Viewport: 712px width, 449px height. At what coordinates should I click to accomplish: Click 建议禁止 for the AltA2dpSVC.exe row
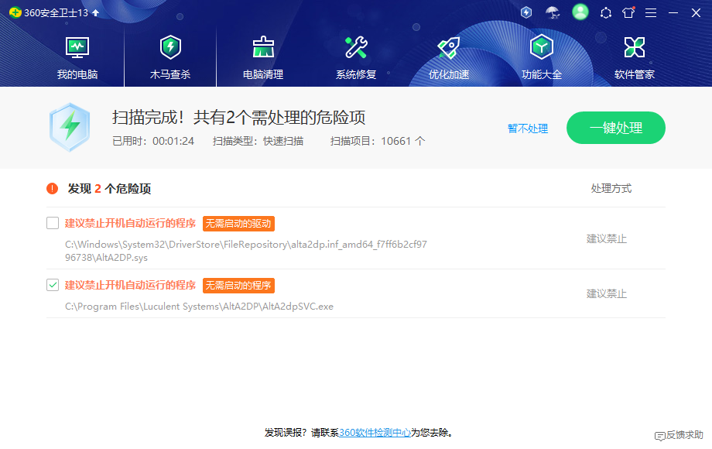pos(607,293)
